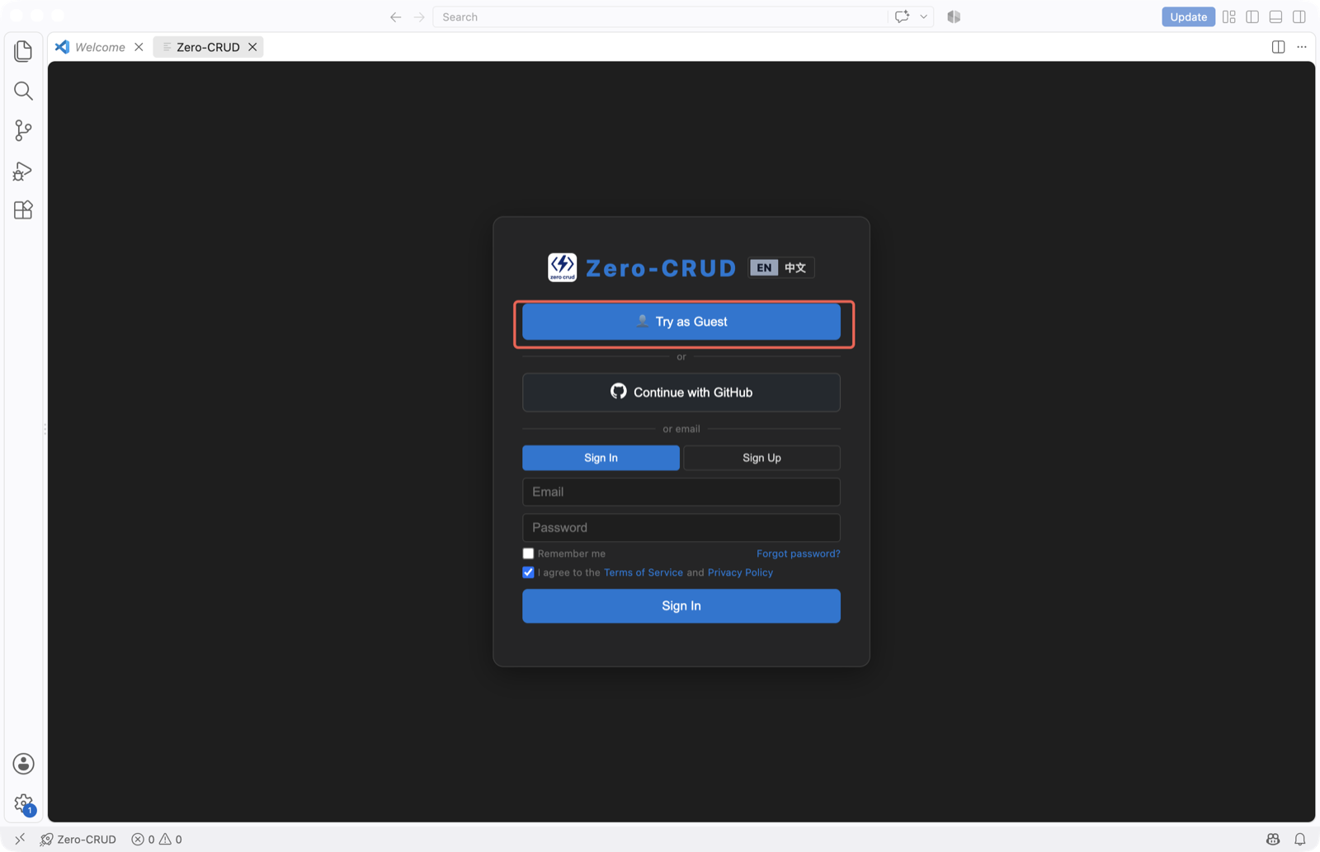
Task: Uncheck the agree to Terms checkbox
Action: point(528,572)
